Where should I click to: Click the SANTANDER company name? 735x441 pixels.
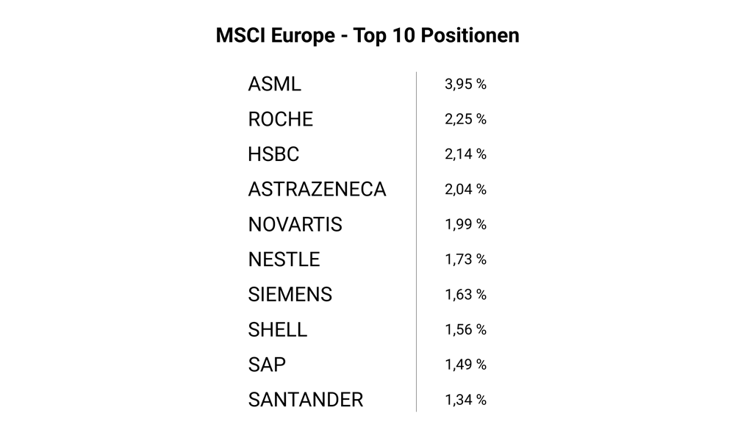306,400
